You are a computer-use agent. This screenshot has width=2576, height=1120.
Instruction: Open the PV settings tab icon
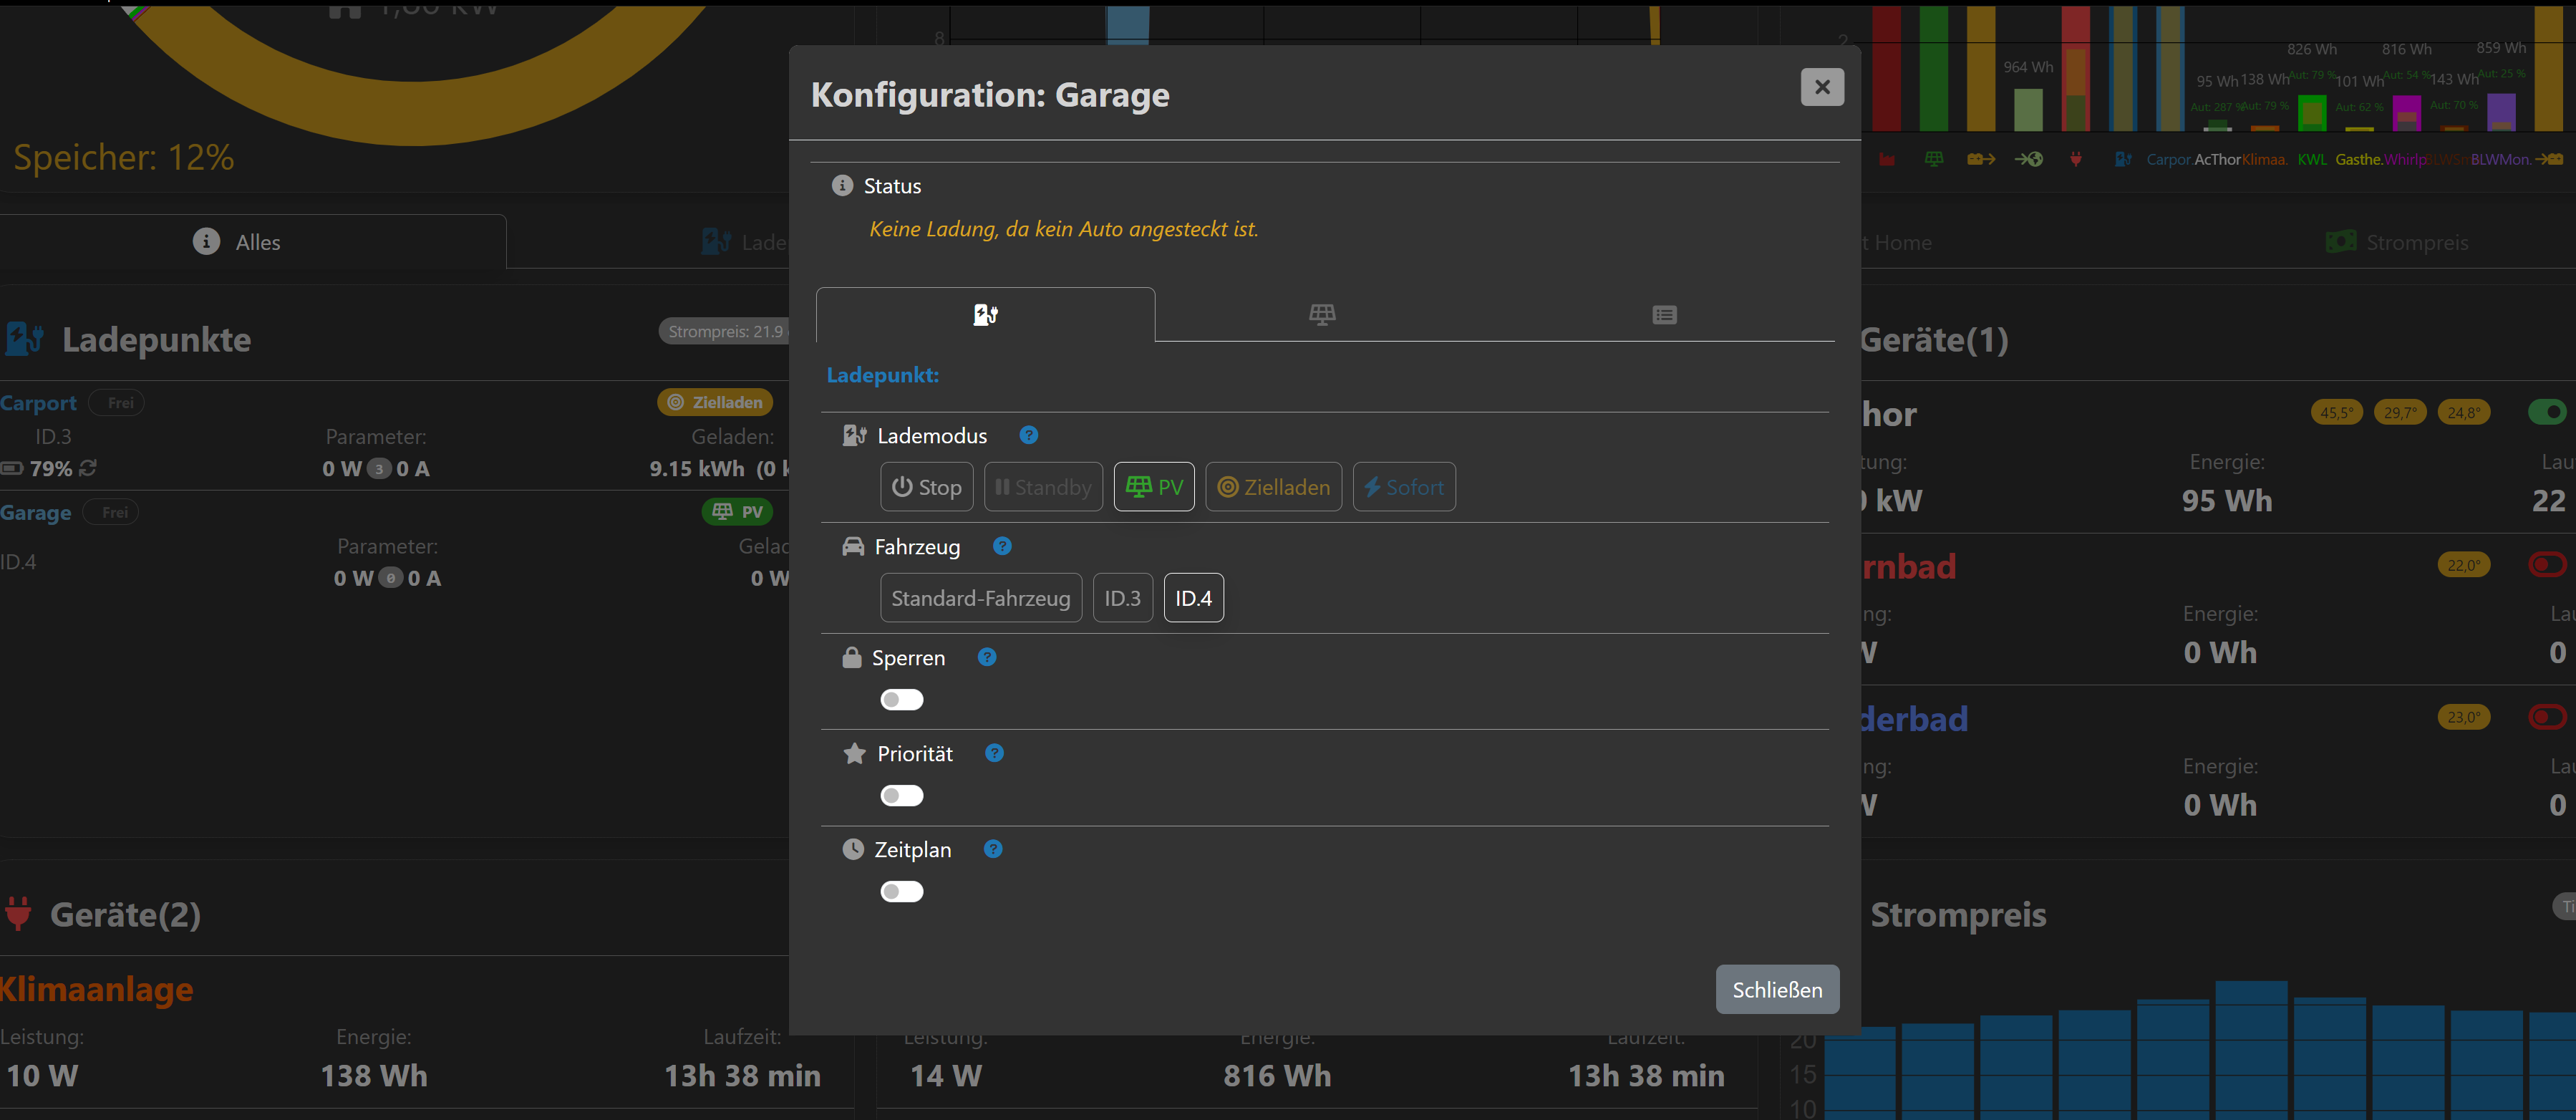point(1322,315)
